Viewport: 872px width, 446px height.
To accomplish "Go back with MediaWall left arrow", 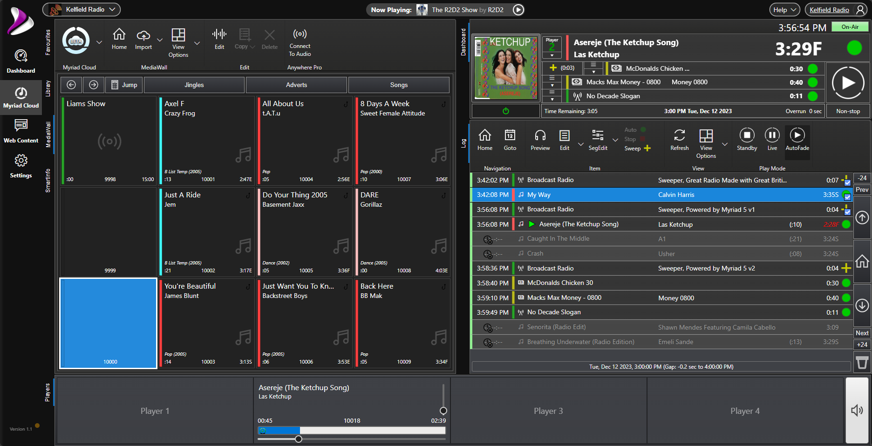I will [x=71, y=85].
